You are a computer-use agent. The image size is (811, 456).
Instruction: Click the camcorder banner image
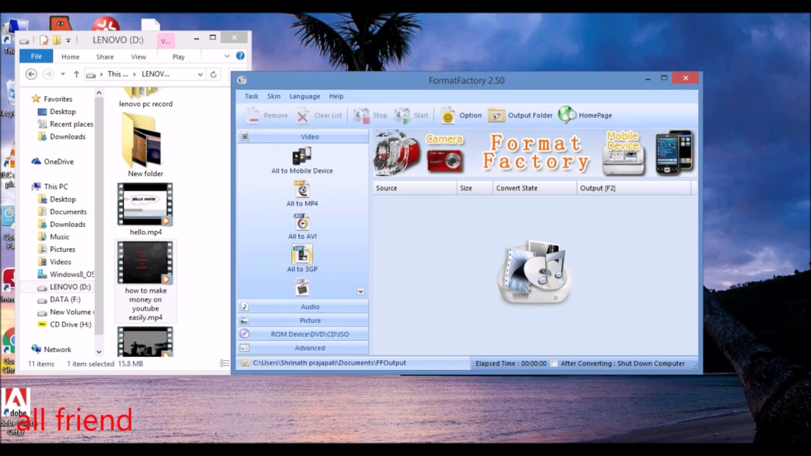(397, 153)
